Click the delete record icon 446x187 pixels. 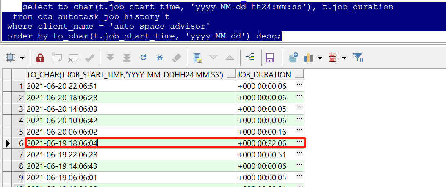click(x=73, y=58)
